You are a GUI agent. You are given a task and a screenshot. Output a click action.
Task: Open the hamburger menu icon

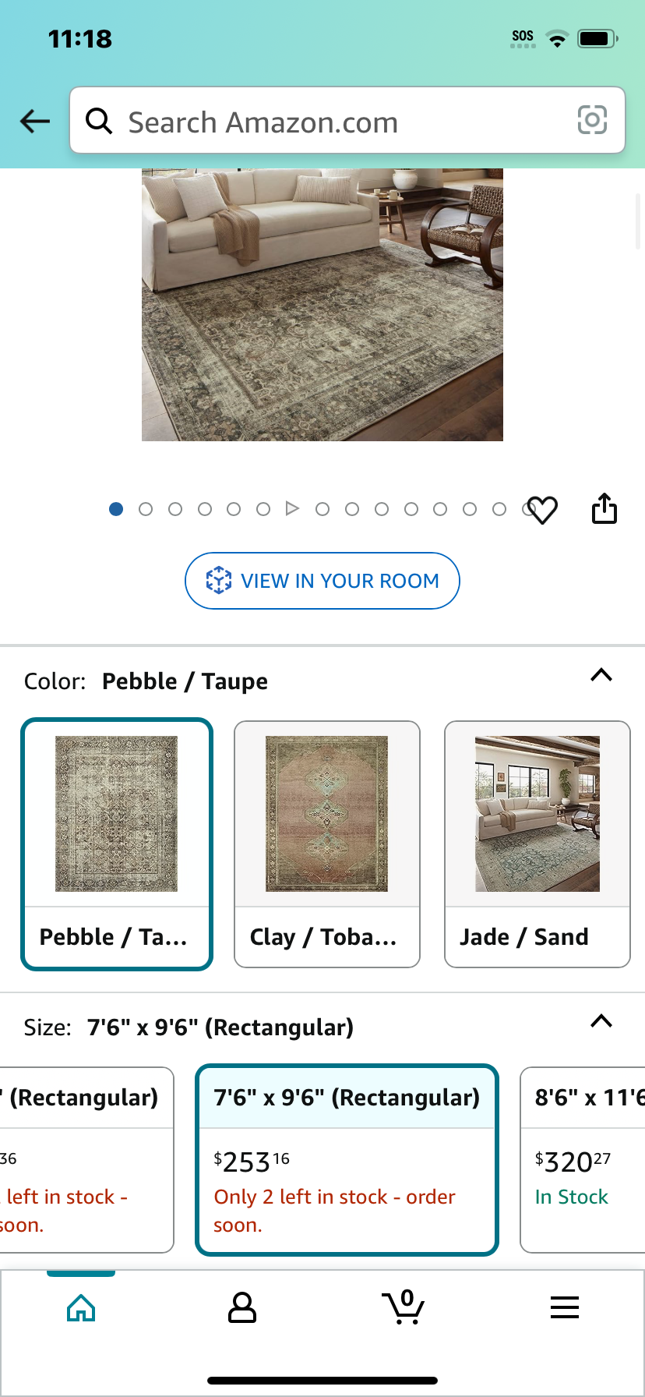pos(565,1307)
